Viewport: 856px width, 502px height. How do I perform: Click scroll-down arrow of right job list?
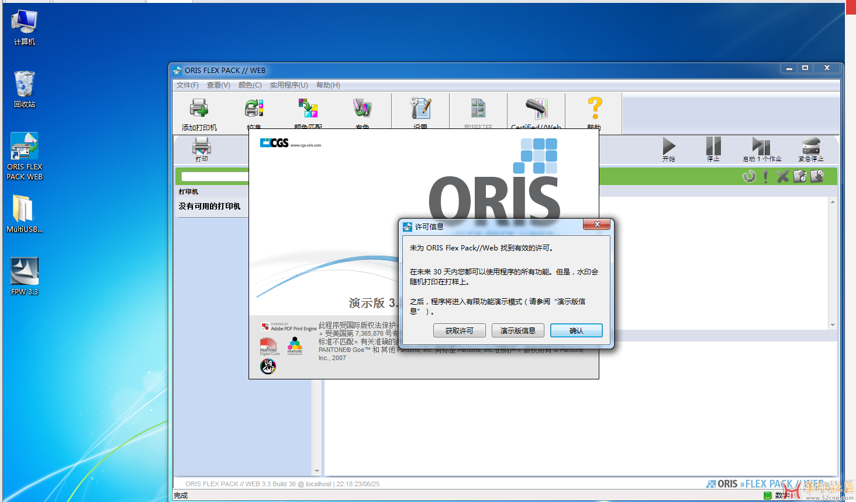833,325
